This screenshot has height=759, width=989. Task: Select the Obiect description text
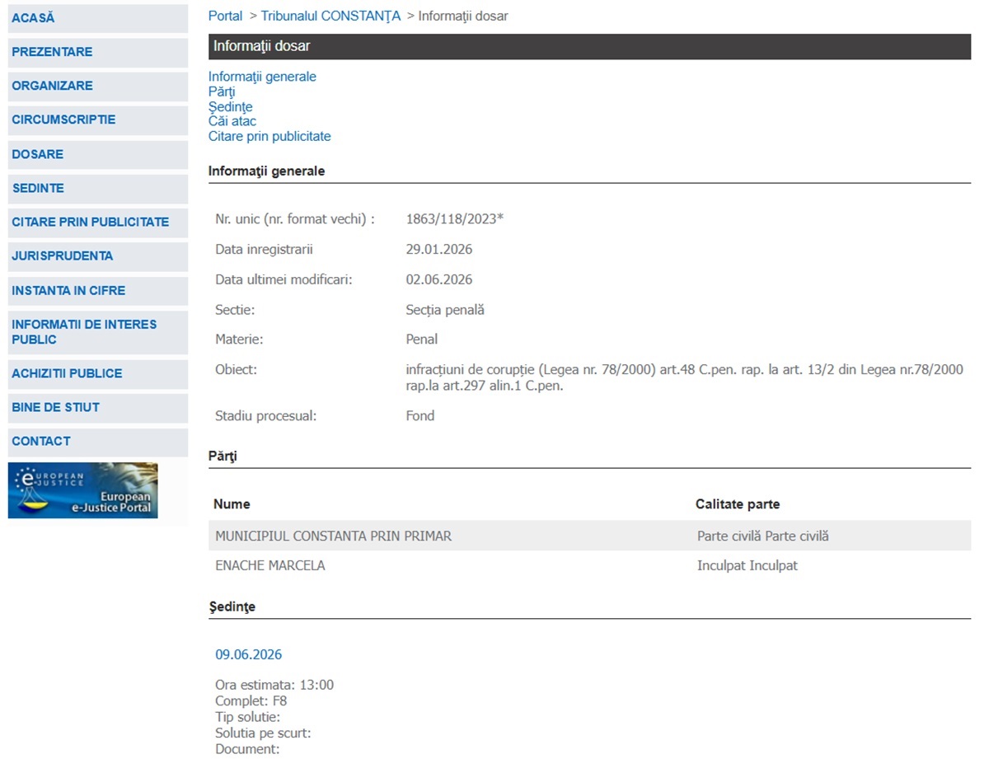click(x=684, y=377)
